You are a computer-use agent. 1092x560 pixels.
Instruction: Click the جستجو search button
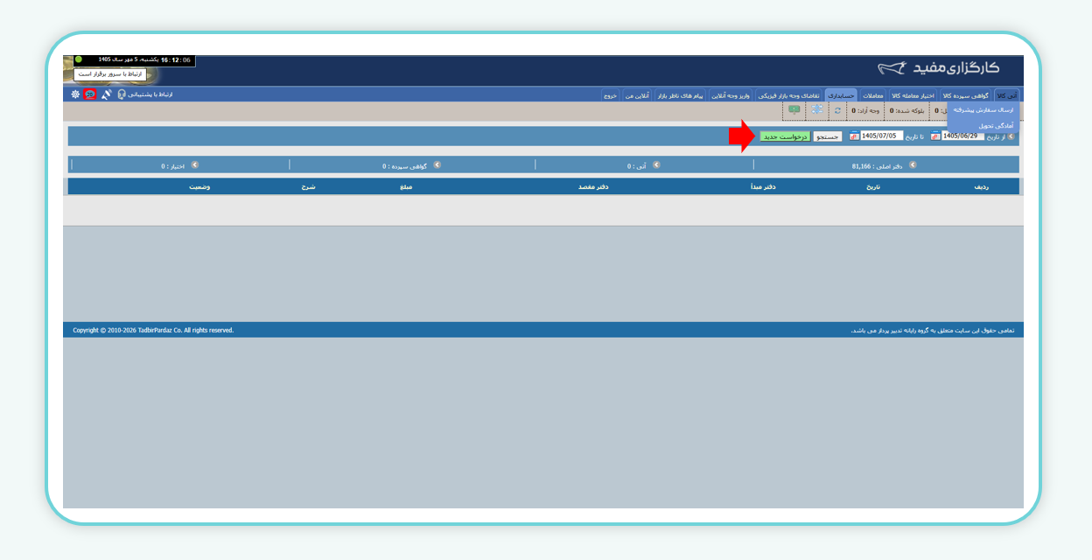point(828,136)
